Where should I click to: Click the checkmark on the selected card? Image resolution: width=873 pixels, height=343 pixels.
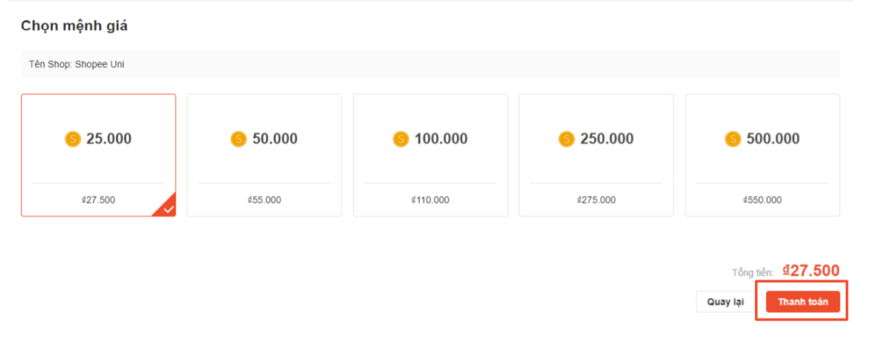pos(168,209)
